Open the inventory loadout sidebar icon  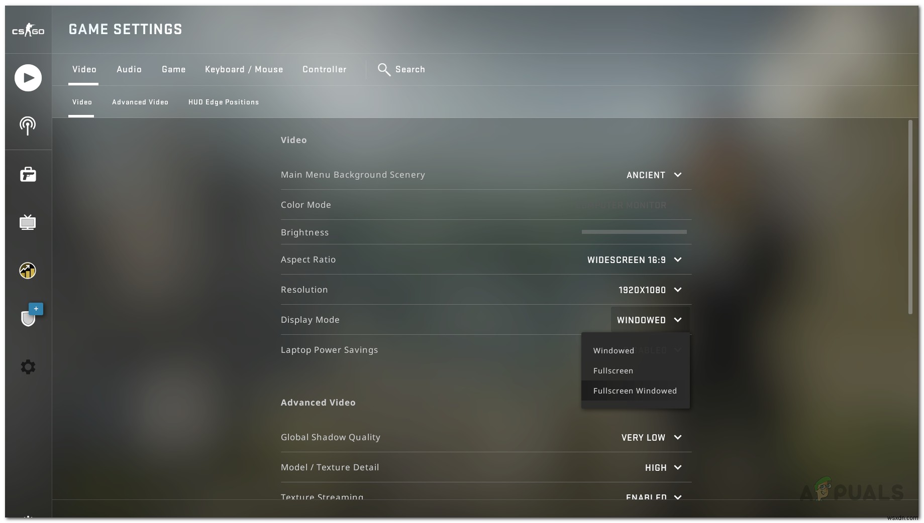point(28,174)
